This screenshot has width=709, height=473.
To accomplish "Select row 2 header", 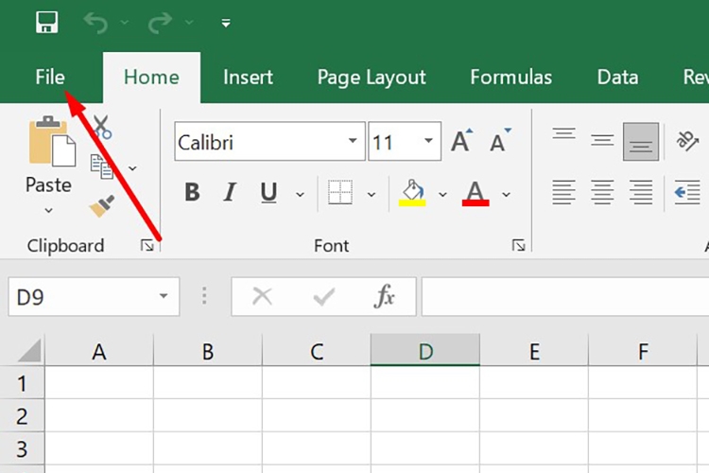I will pos(22,415).
